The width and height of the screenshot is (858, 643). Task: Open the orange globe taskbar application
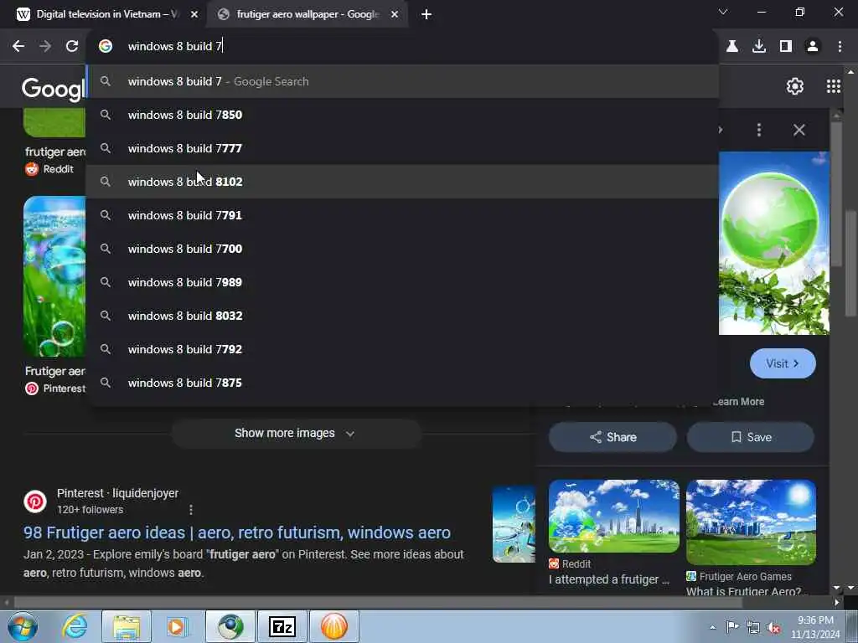334,626
